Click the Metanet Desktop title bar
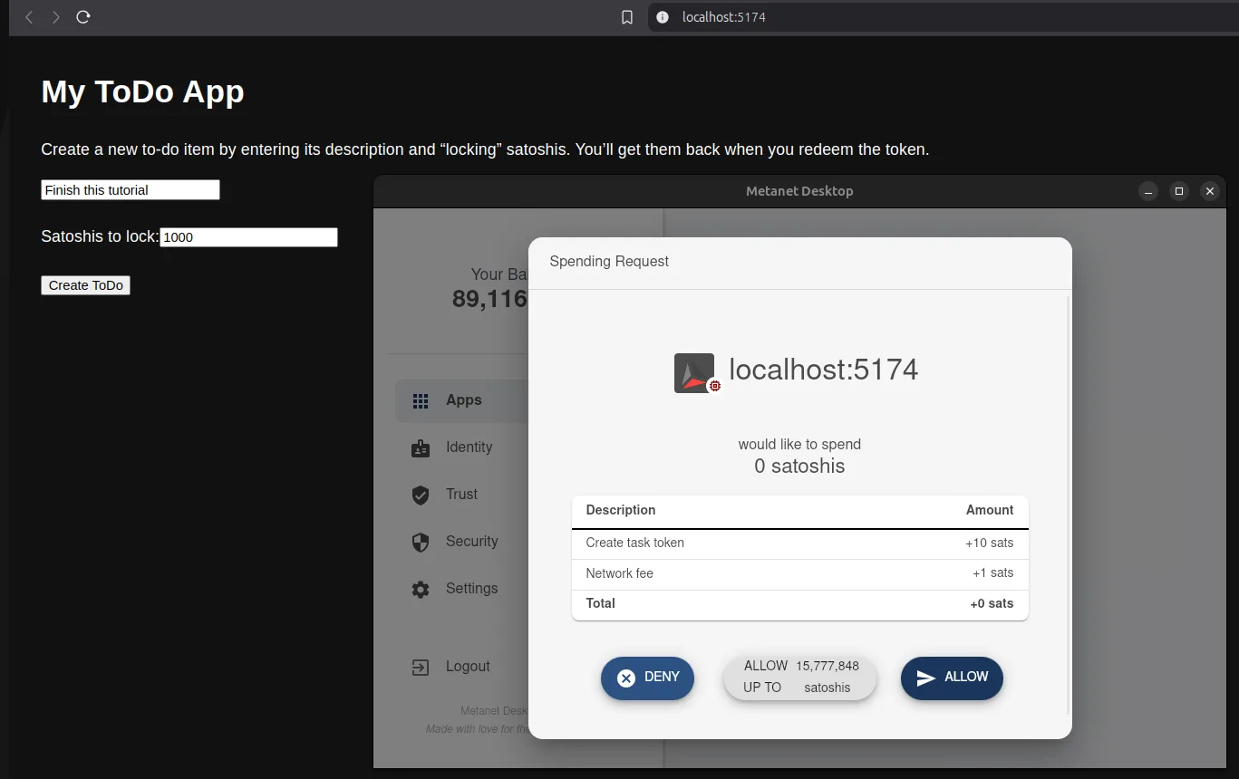This screenshot has width=1239, height=779. point(799,191)
